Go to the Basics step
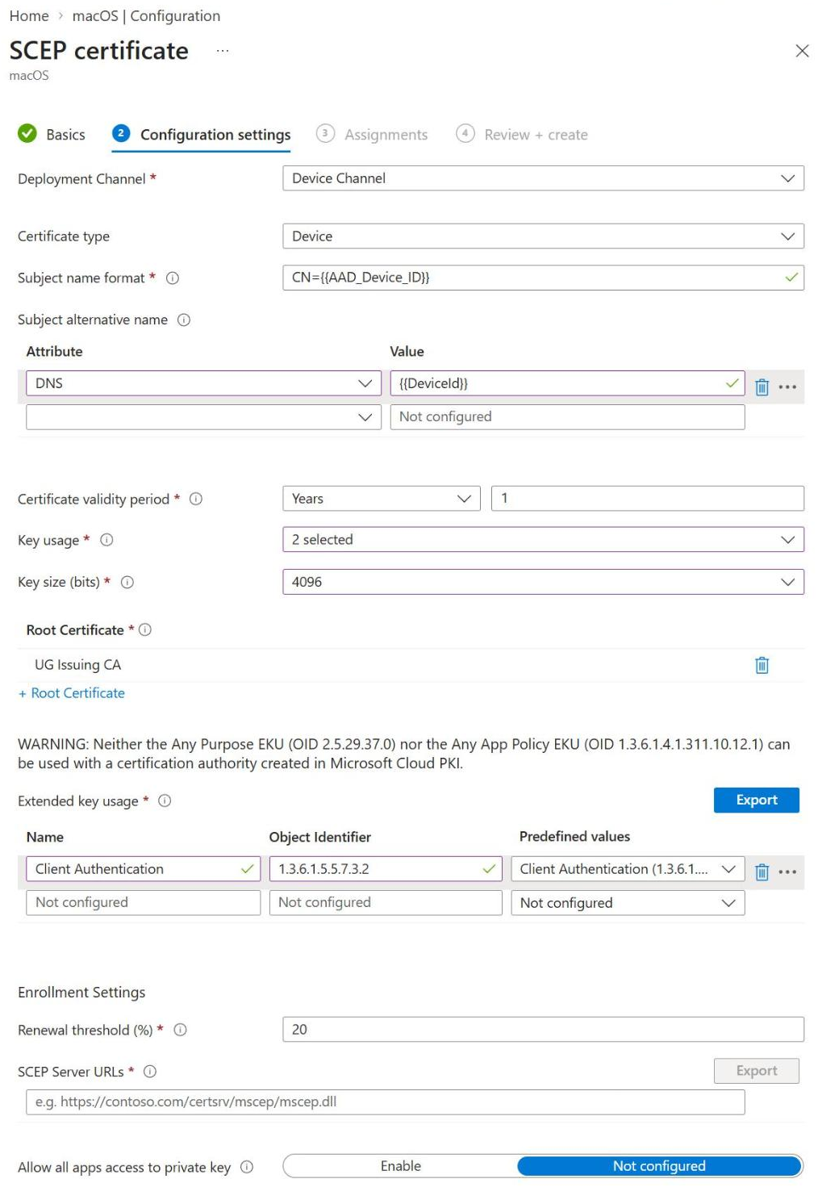This screenshot has height=1204, width=818. tap(52, 135)
